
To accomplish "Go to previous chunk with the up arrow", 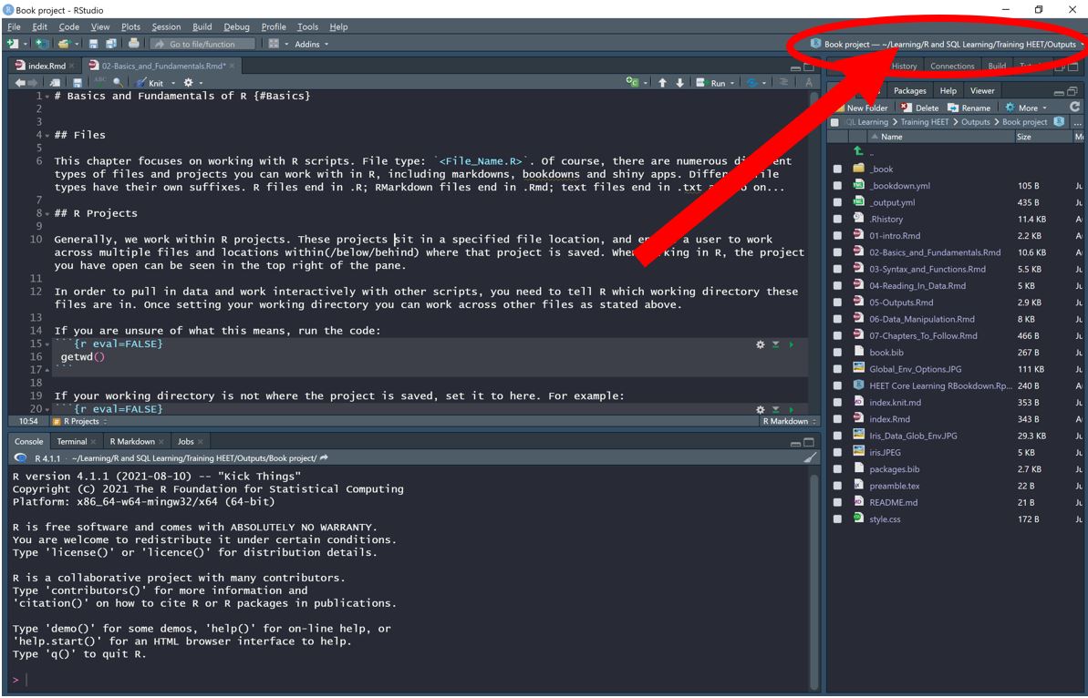I will pyautogui.click(x=663, y=83).
